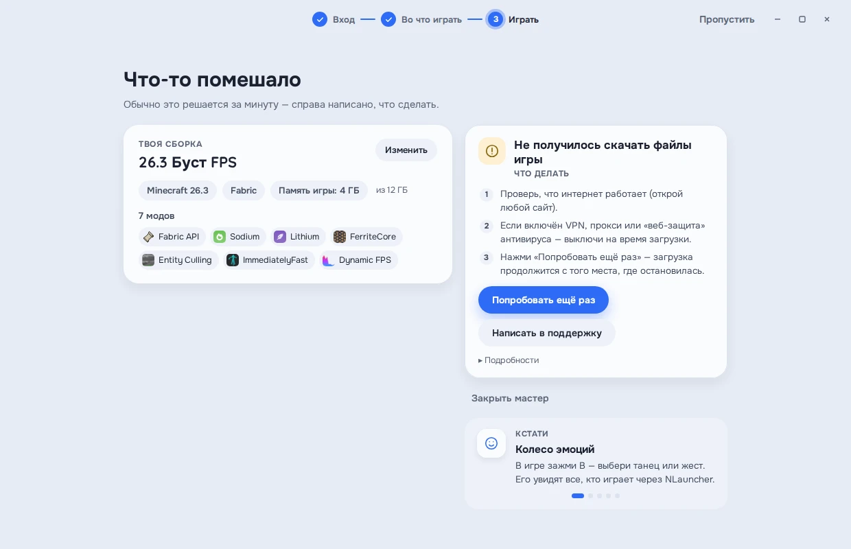Click the Колесо эмоций tip title
The image size is (851, 549).
pyautogui.click(x=555, y=449)
